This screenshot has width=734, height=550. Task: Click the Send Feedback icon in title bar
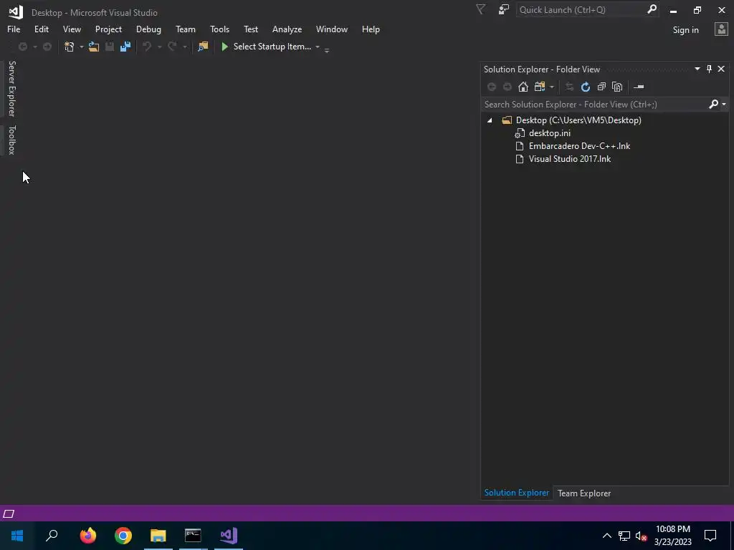(504, 9)
